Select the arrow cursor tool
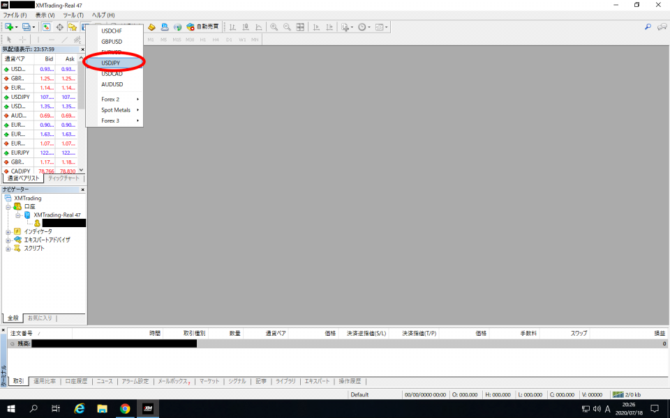 coord(9,40)
